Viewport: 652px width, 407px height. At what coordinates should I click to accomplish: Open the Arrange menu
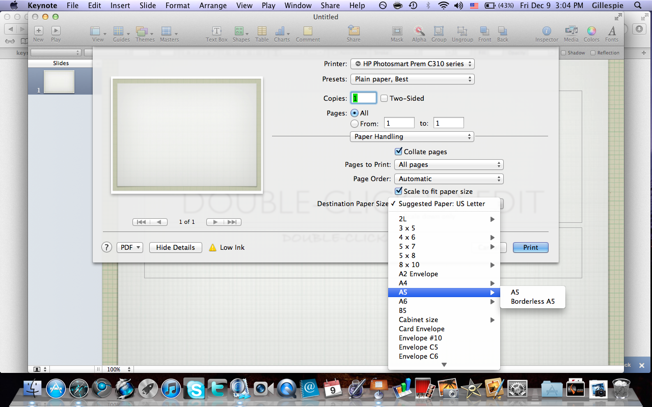(x=213, y=6)
